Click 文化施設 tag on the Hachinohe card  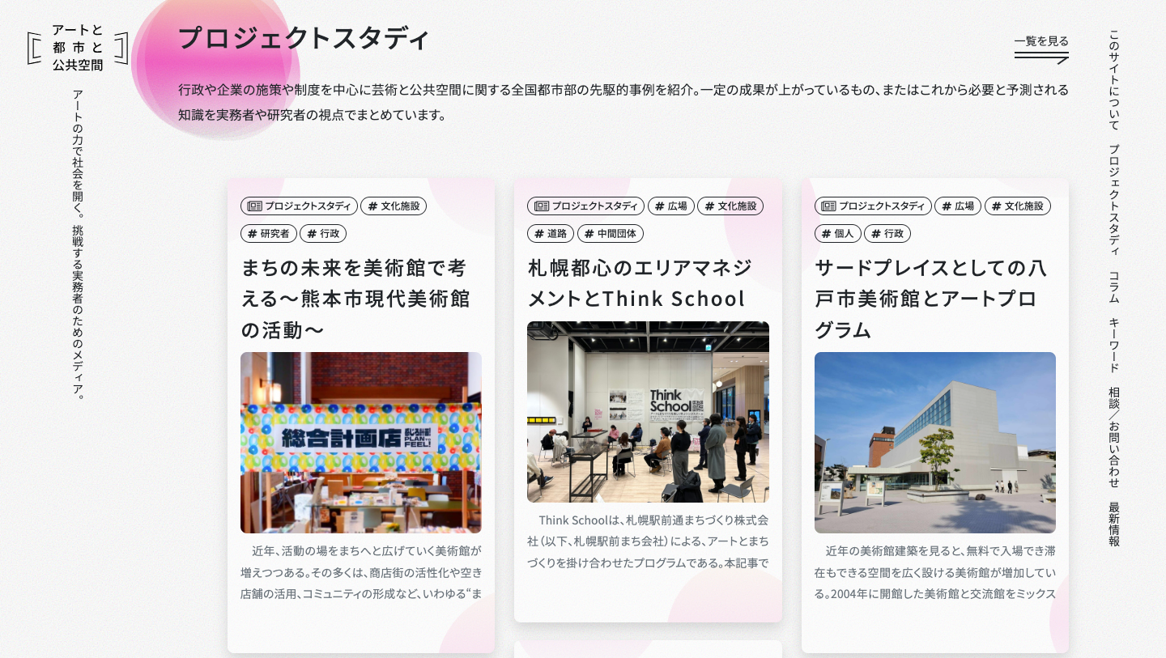pos(1018,206)
